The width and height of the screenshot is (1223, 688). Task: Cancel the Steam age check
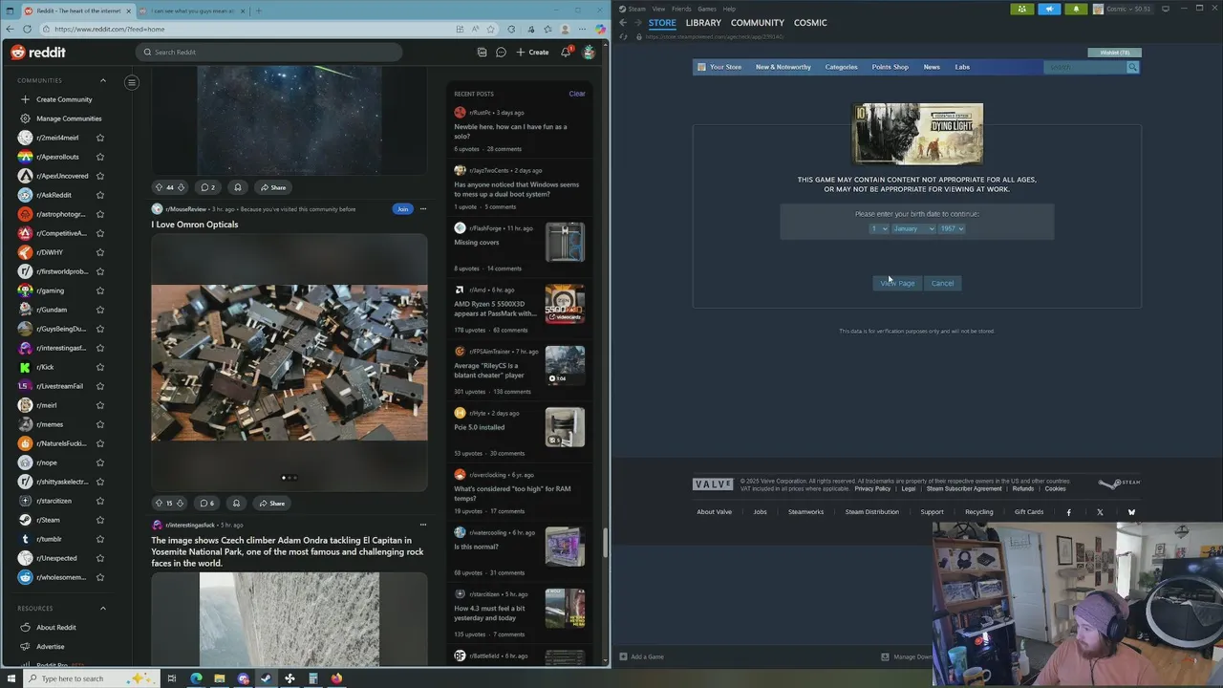[x=942, y=283]
